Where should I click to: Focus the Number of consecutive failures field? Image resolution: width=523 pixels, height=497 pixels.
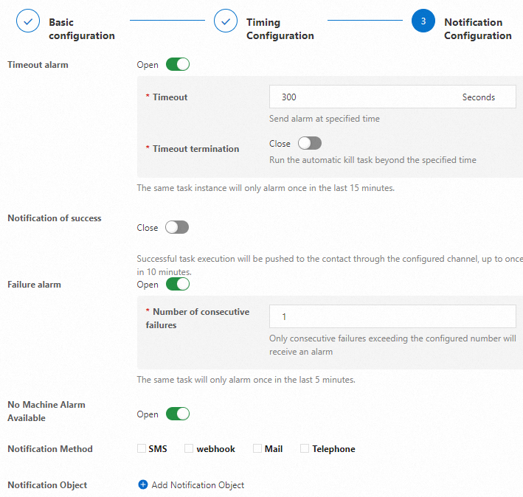[x=392, y=316]
